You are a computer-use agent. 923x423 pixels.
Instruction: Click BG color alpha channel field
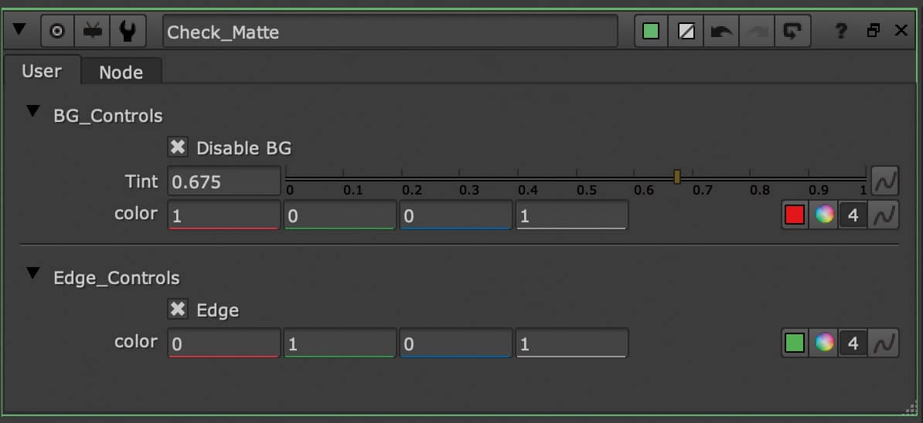tap(571, 215)
